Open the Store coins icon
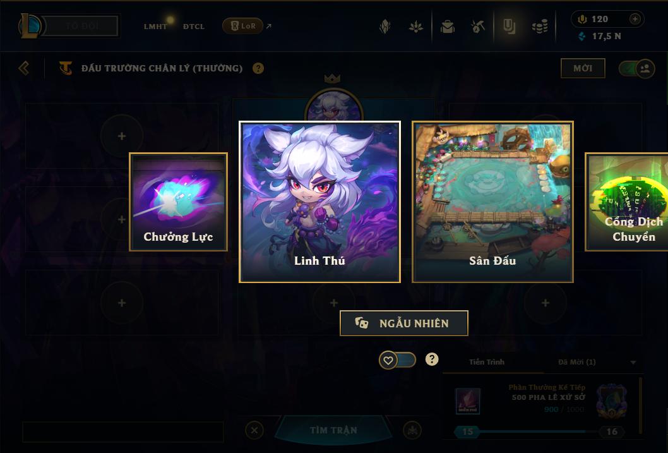 pos(540,27)
